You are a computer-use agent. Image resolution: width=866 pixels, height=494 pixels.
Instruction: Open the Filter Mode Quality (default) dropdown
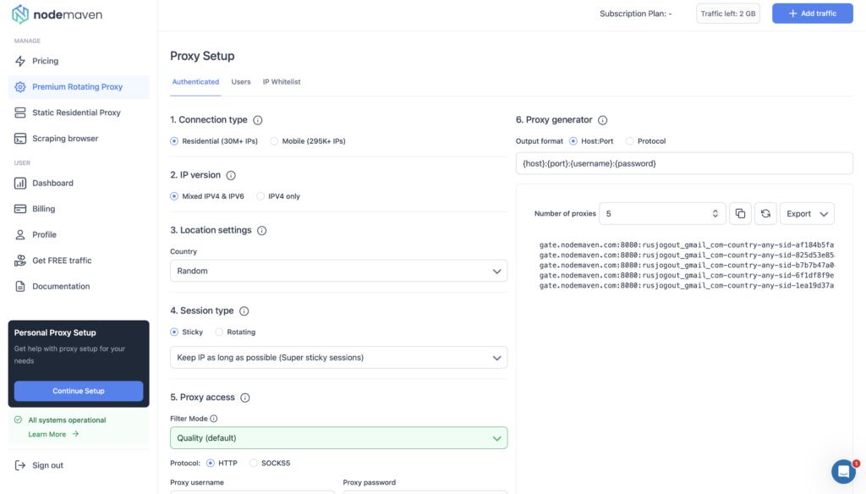pos(338,437)
